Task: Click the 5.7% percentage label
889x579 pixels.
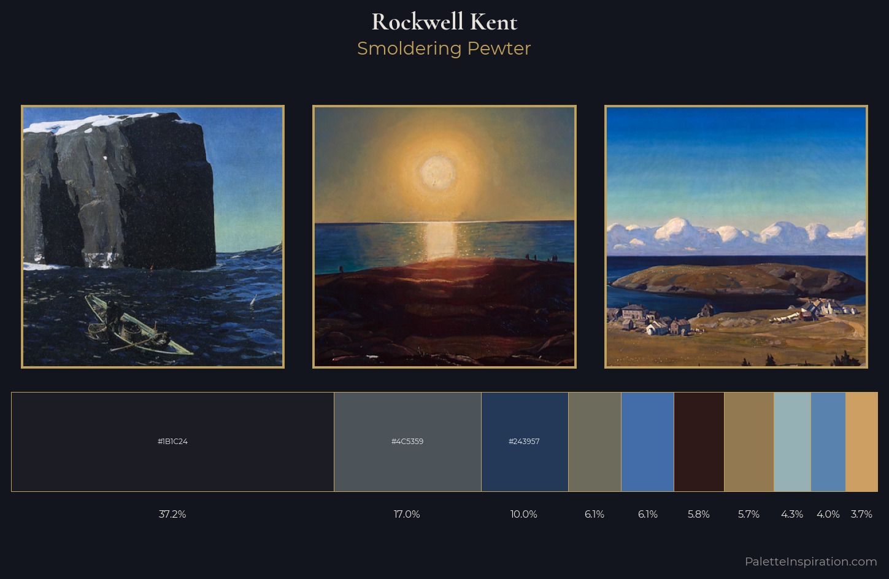Action: [x=749, y=514]
